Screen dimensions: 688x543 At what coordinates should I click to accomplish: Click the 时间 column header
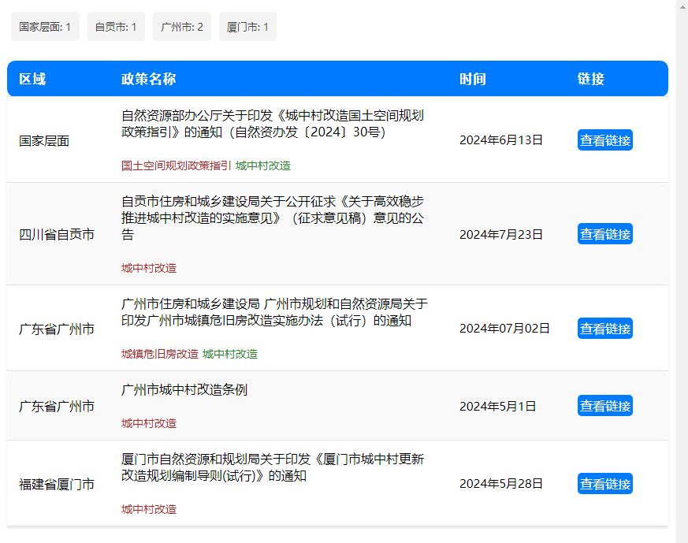point(473,79)
